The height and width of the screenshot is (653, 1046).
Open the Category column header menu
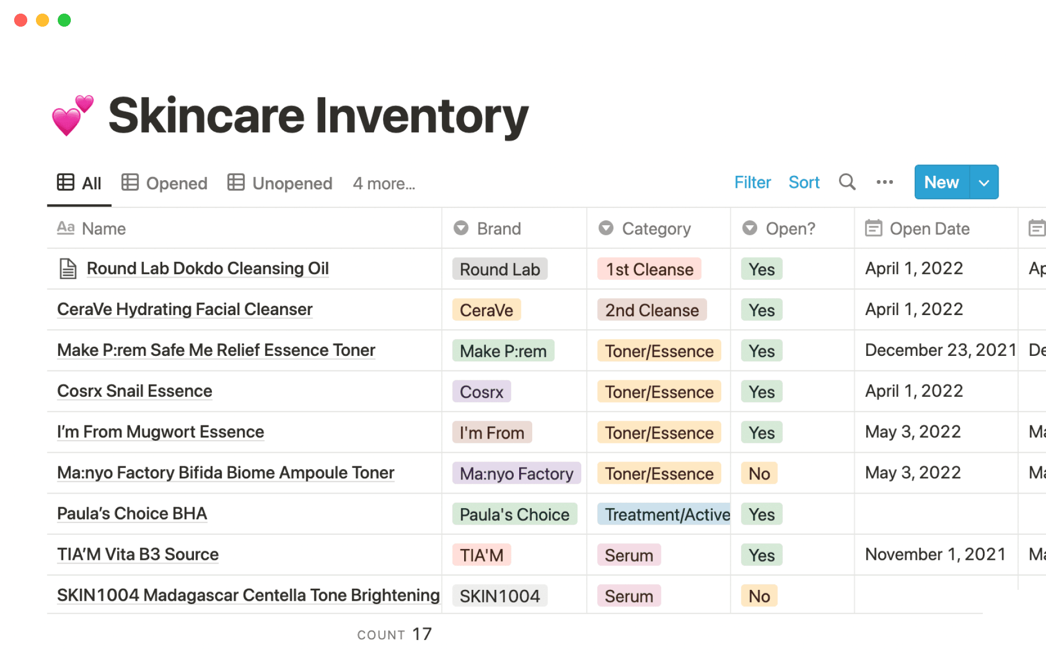point(656,229)
